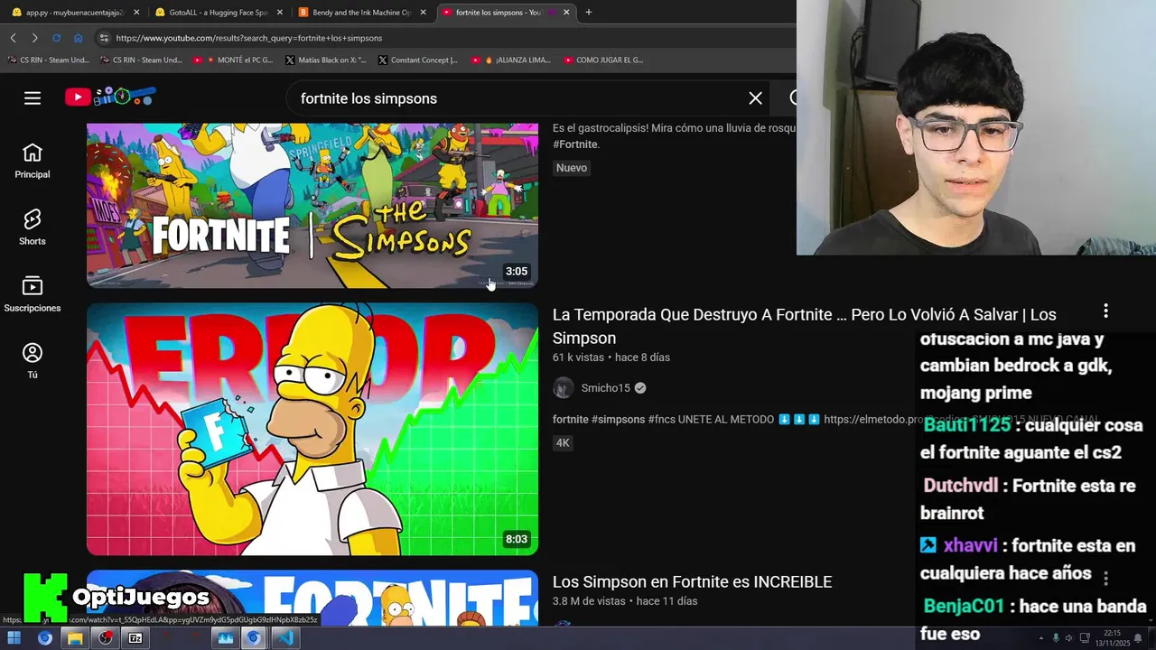The height and width of the screenshot is (650, 1156).
Task: Open the first CS RIN Steam bookmark
Action: tap(48, 60)
